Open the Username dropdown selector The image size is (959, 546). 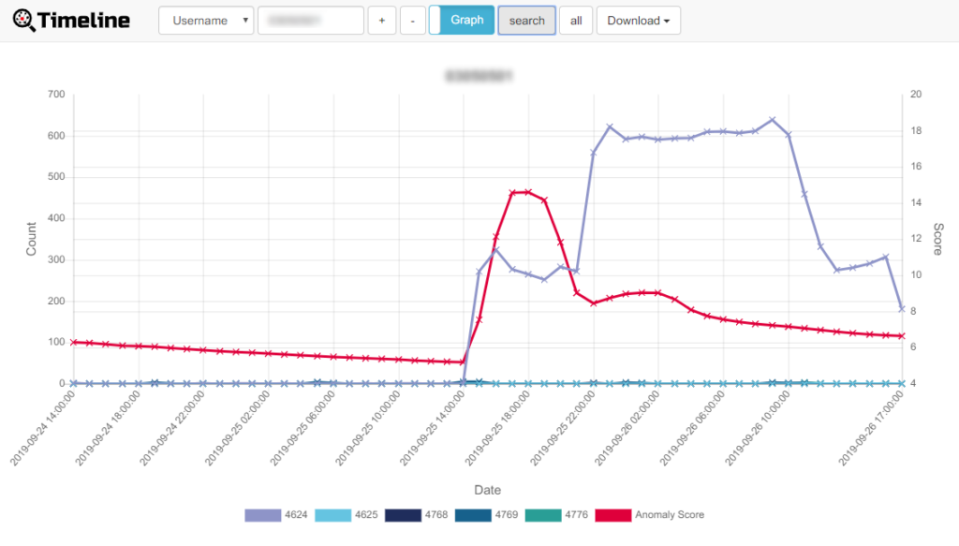(x=206, y=21)
